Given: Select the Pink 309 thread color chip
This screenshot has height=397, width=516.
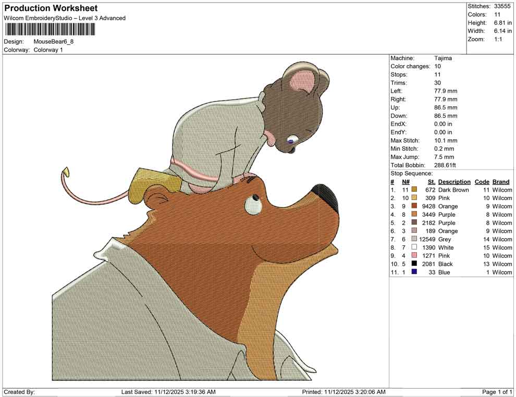Looking at the screenshot, I should 413,198.
